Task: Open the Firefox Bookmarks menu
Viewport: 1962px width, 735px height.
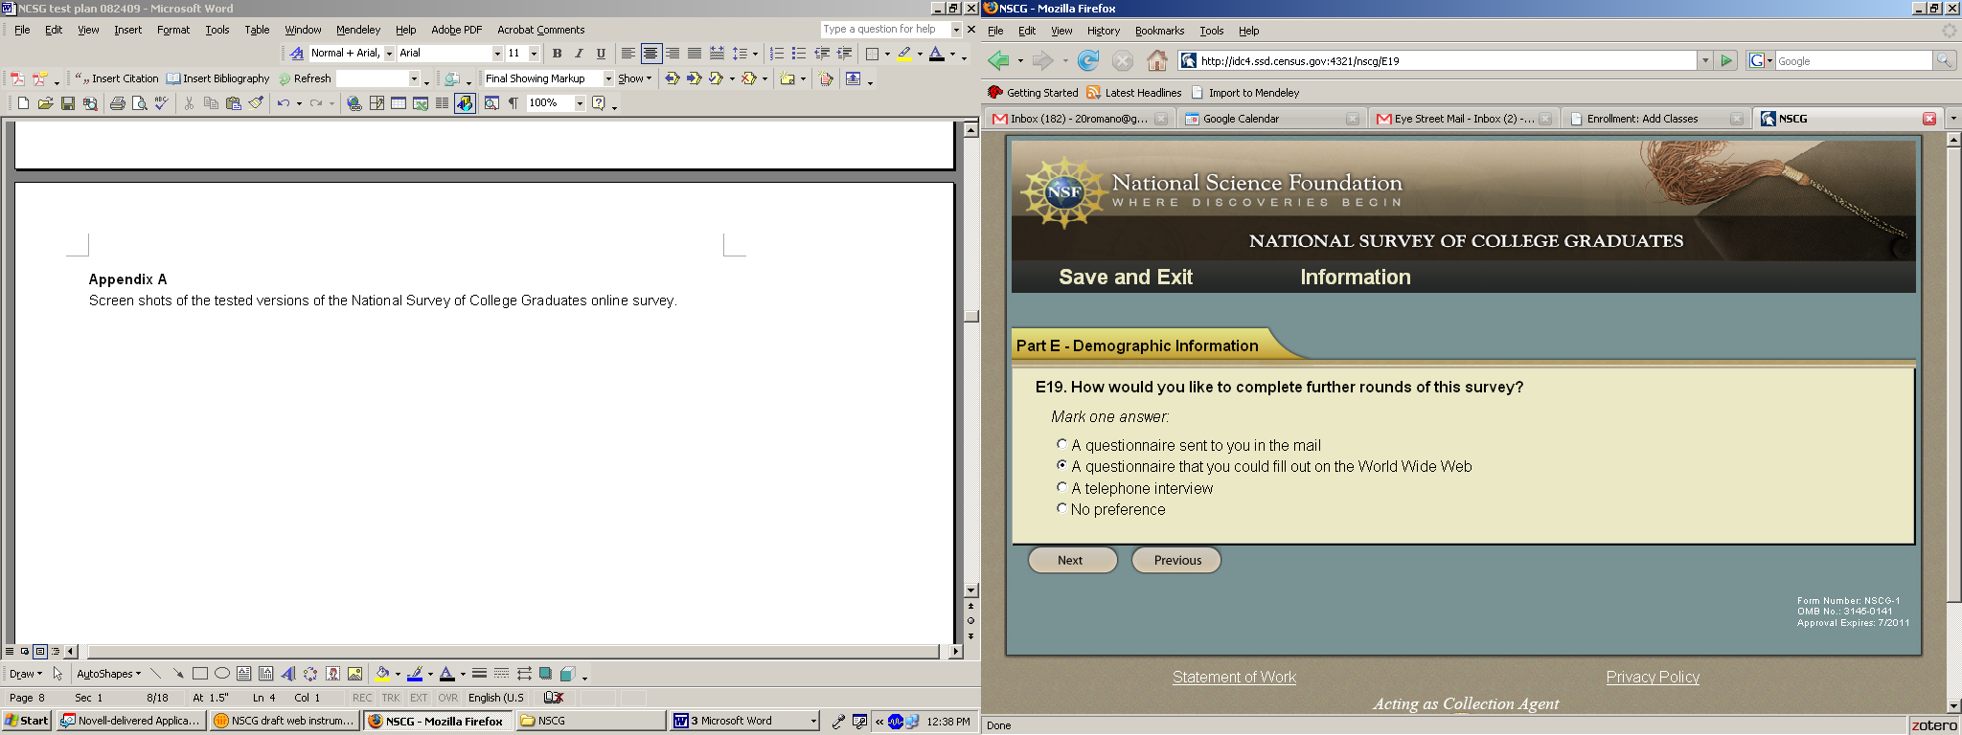Action: click(1159, 31)
